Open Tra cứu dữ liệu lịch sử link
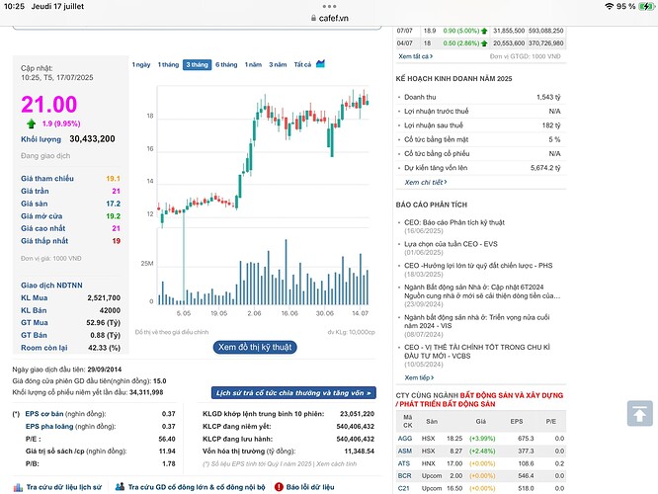Image resolution: width=658 pixels, height=494 pixels. [x=64, y=487]
